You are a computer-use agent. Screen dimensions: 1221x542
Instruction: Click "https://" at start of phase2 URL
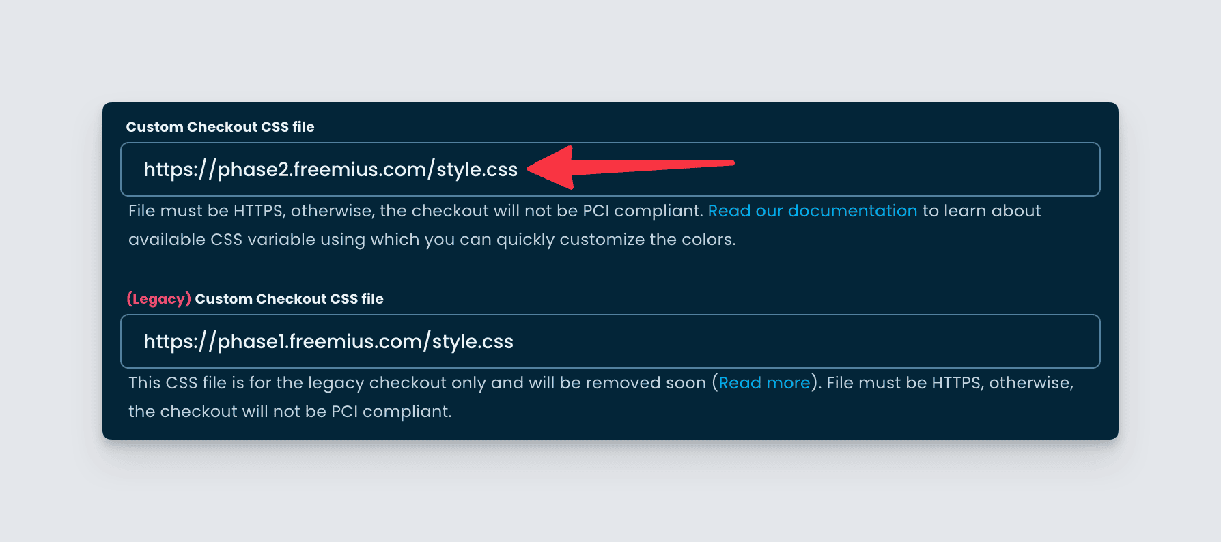coord(180,169)
